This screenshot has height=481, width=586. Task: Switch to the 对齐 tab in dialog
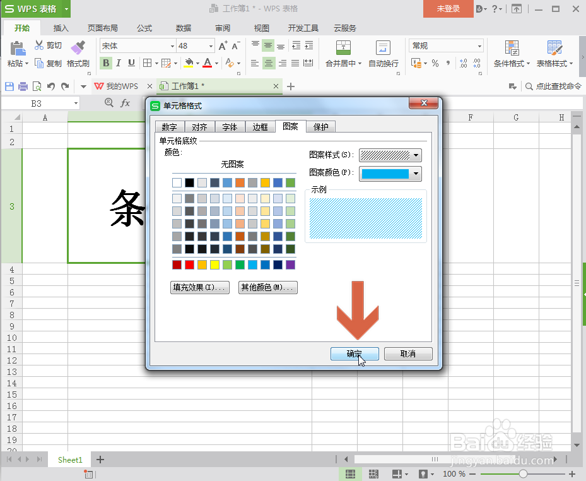(x=199, y=127)
